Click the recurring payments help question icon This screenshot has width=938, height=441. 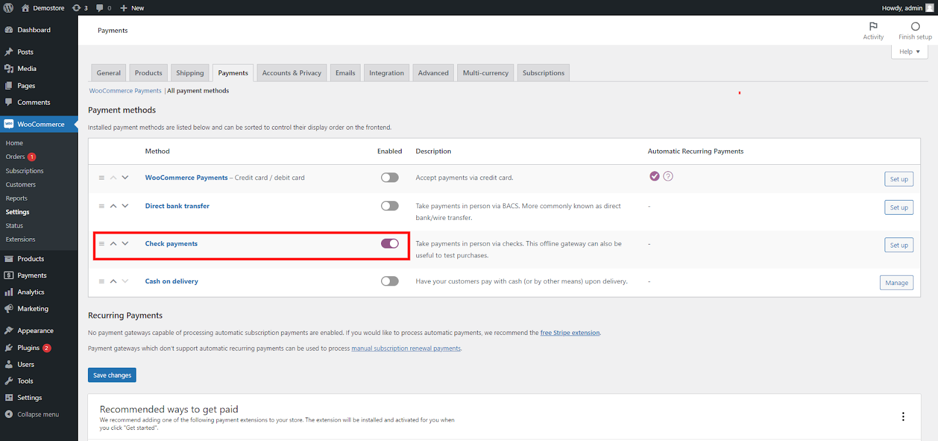(x=668, y=176)
